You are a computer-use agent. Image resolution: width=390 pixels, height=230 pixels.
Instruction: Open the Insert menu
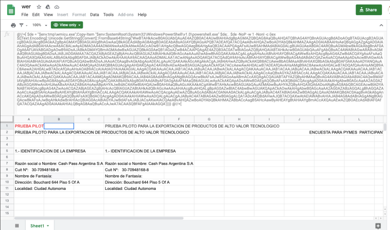coord(62,15)
